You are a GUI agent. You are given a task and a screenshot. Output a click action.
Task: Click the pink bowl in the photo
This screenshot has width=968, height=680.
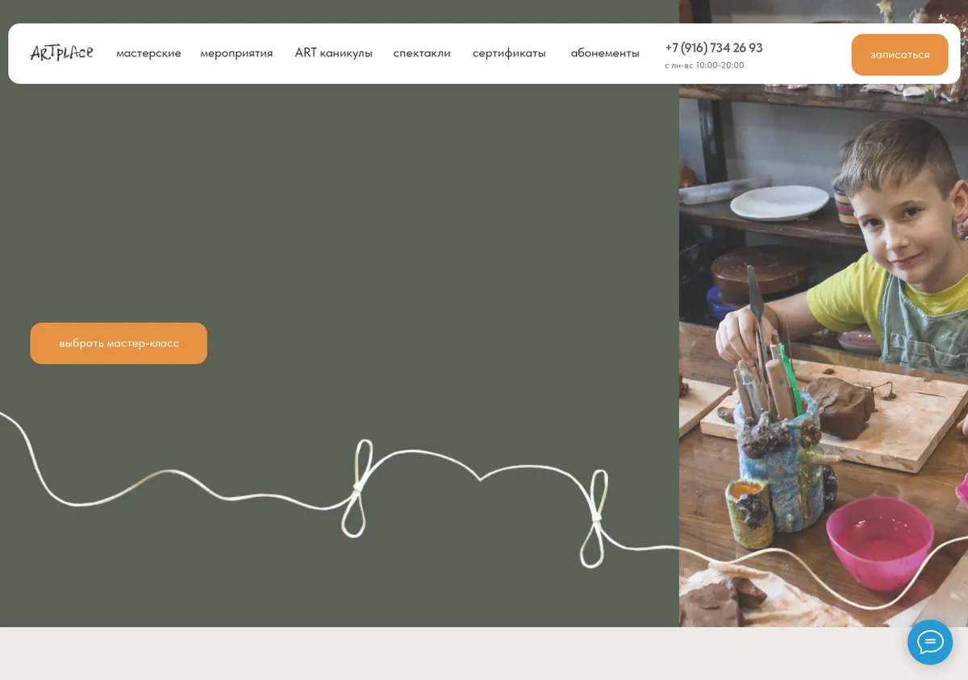click(x=879, y=541)
